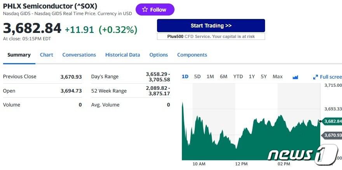This screenshot has width=342, height=170.
Task: Switch to the Conversations tab
Action: tap(79, 55)
